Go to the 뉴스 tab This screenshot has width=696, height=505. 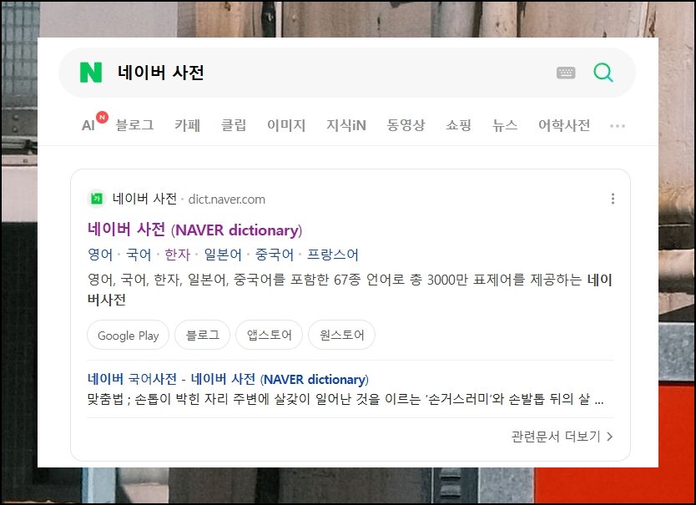[x=505, y=125]
